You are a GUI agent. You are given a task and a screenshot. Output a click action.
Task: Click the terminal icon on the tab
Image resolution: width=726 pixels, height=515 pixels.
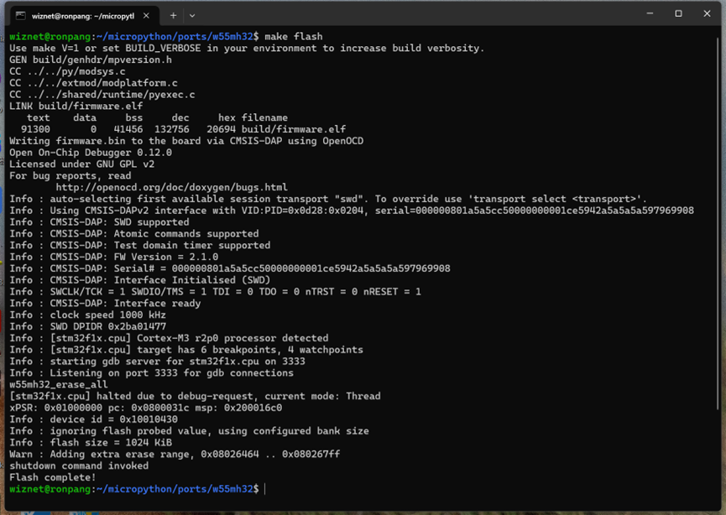click(x=21, y=15)
